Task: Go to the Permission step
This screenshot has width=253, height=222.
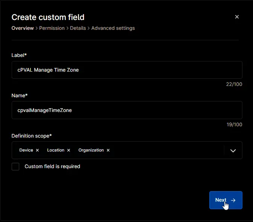Action: click(52, 28)
